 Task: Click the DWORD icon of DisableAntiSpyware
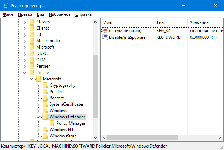[105, 37]
